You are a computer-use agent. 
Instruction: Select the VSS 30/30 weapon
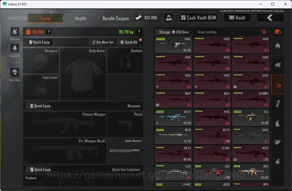pyautogui.click(x=251, y=118)
